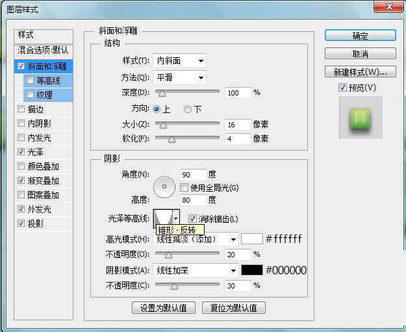
Task: Click the white highlight color swatch
Action: 252,239
